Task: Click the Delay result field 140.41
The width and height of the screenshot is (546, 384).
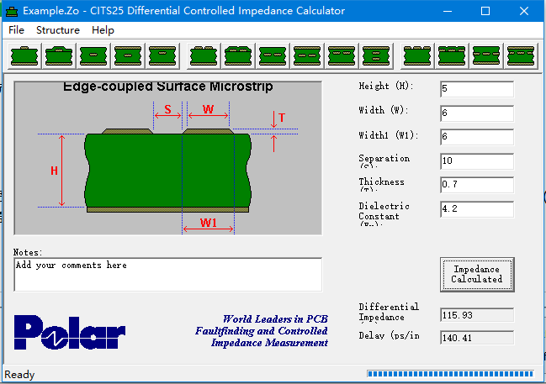Action: click(477, 338)
